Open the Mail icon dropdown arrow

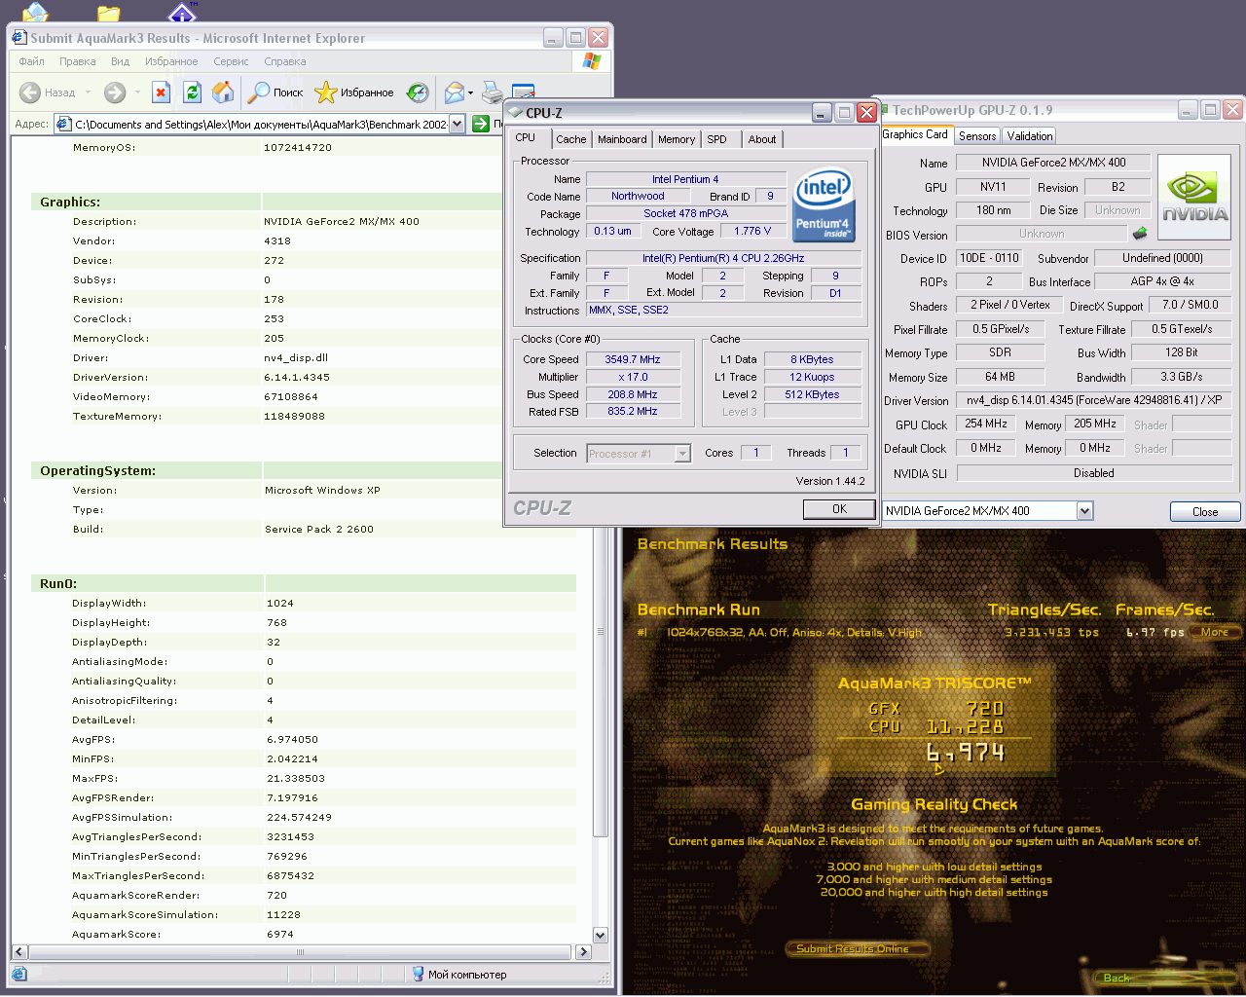coord(470,93)
